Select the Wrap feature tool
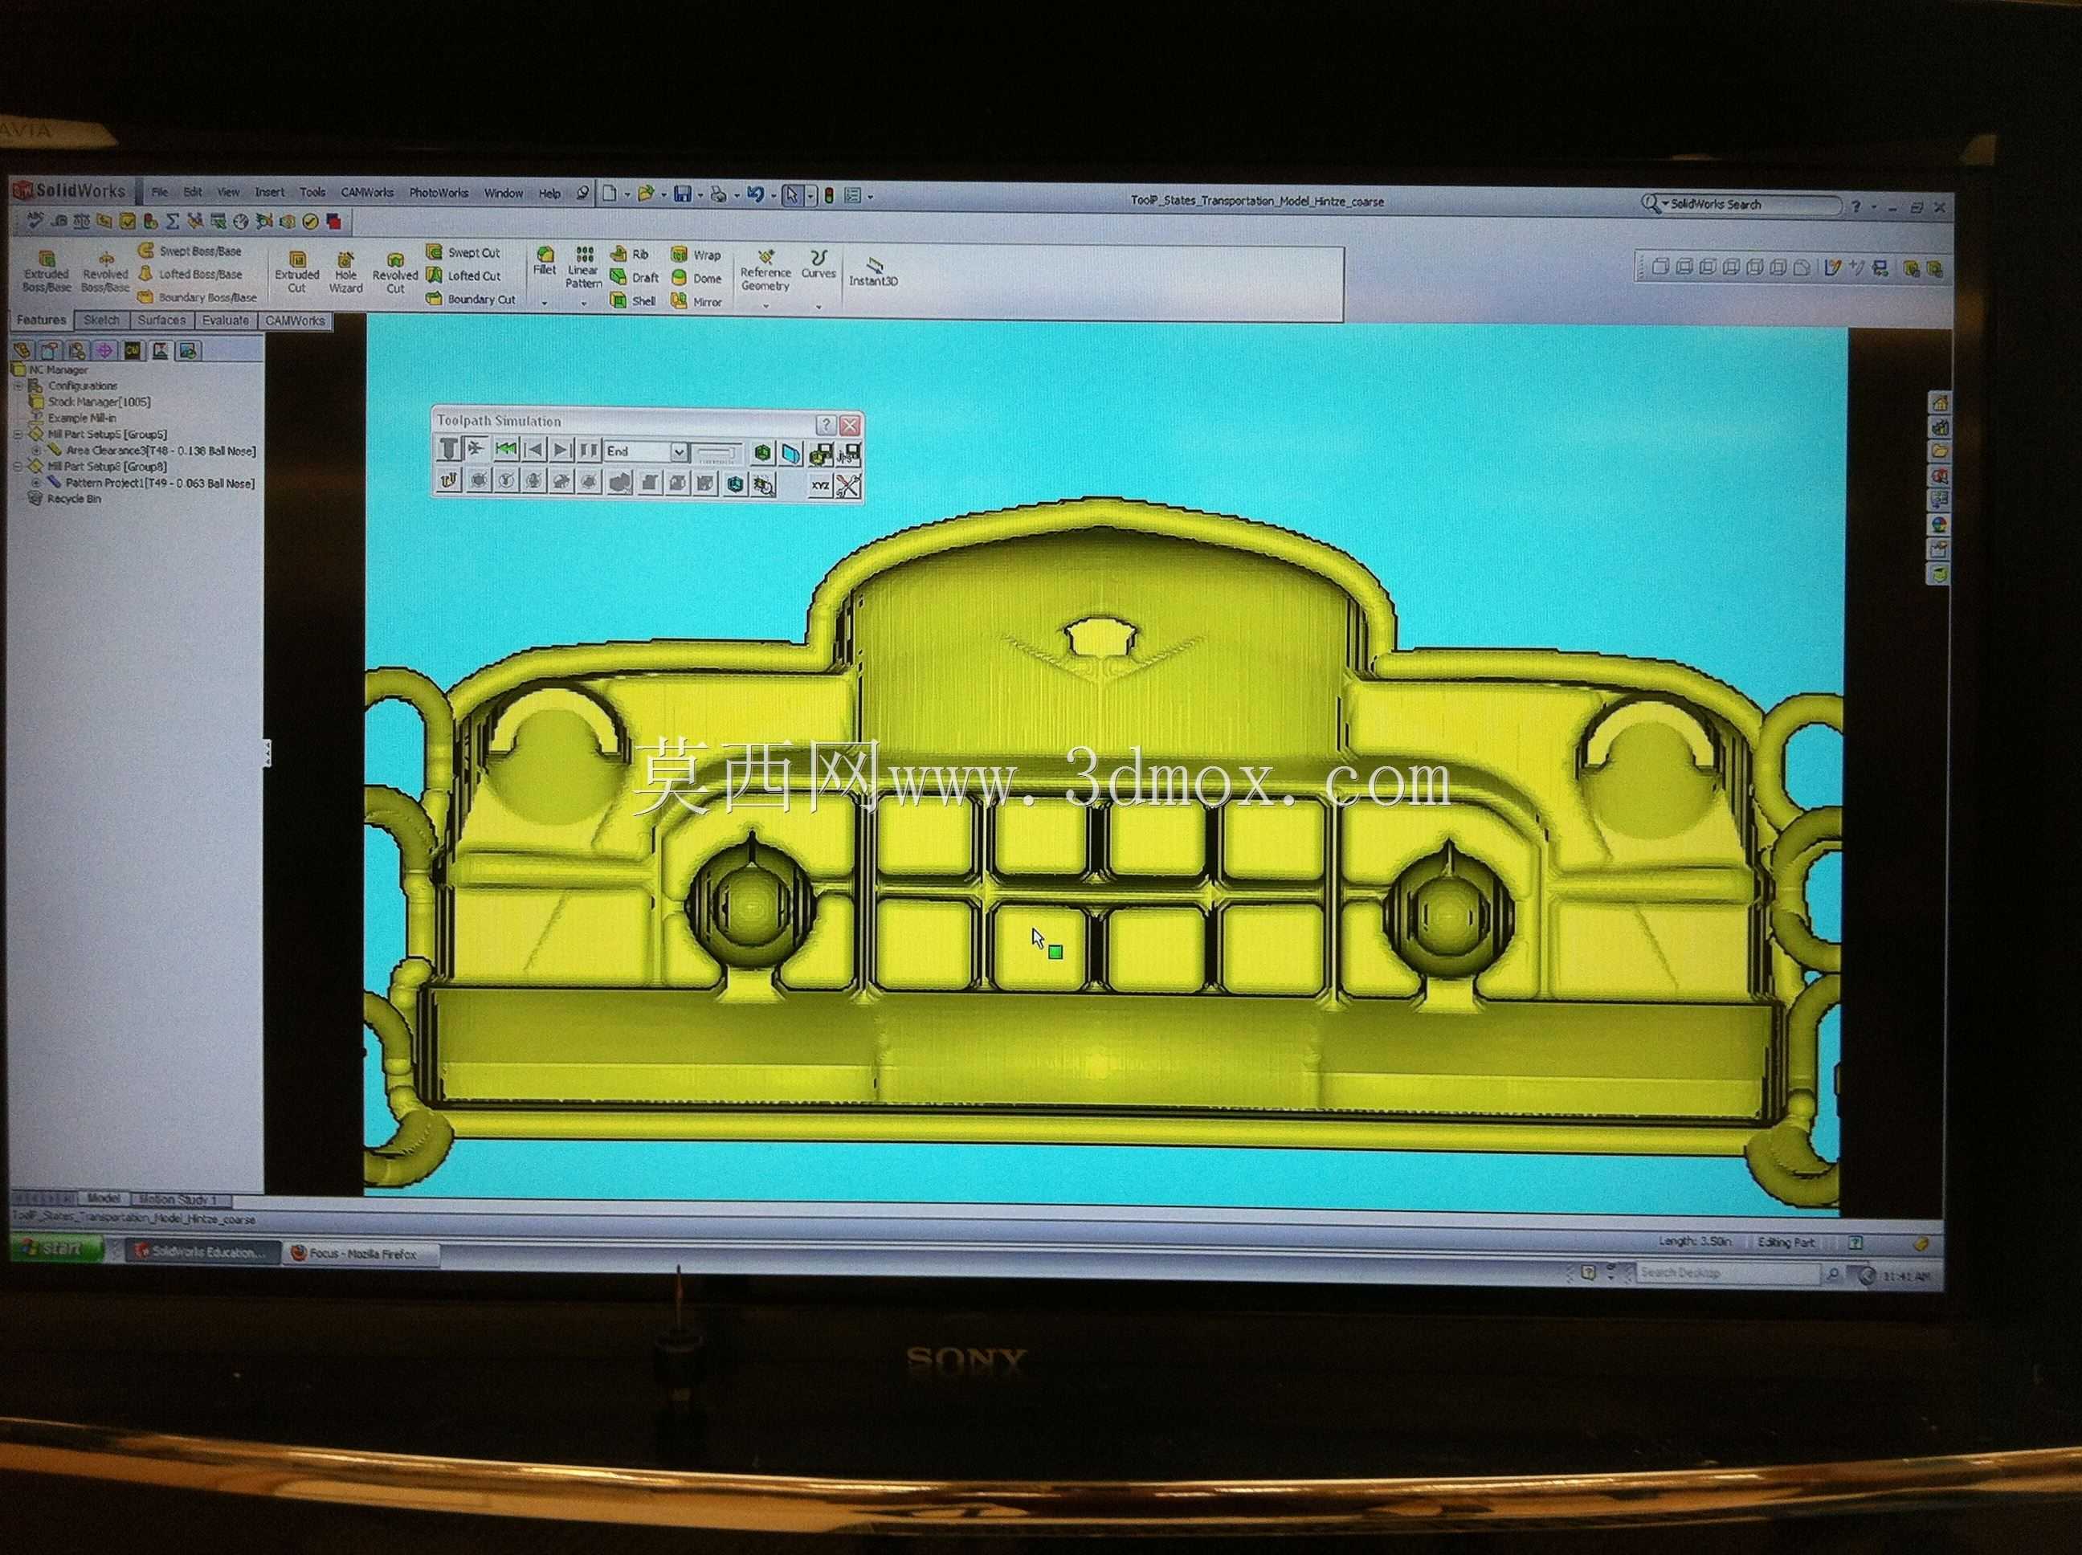The height and width of the screenshot is (1555, 2082). pyautogui.click(x=696, y=255)
